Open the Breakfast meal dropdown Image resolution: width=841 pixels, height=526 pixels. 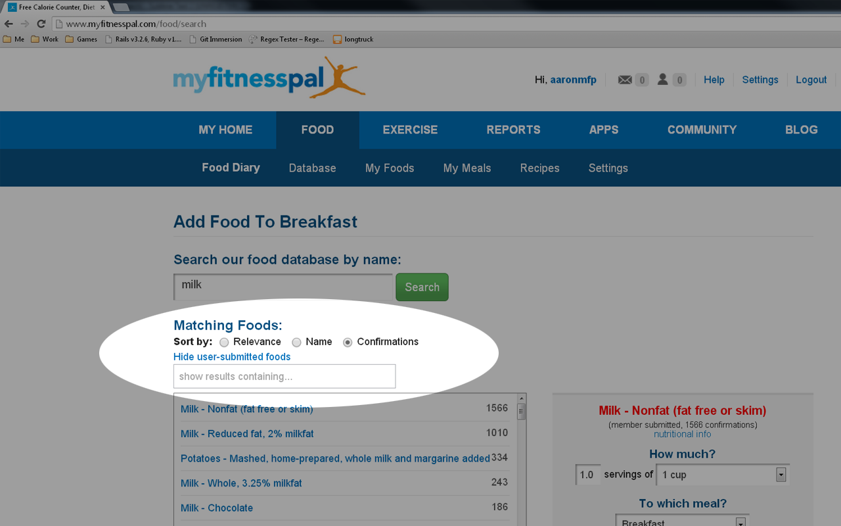[682, 521]
